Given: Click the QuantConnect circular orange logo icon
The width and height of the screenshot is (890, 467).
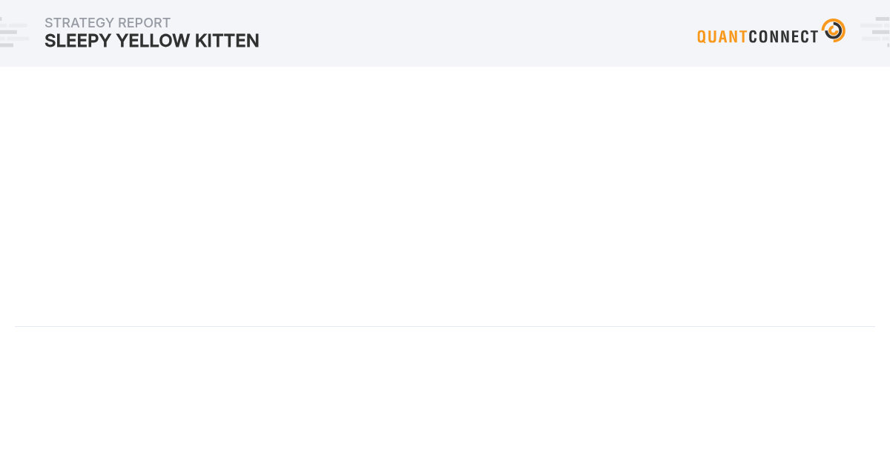Looking at the screenshot, I should point(833,30).
